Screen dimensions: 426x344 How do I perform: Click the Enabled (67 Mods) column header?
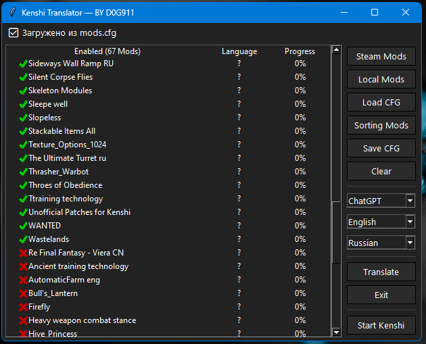point(108,51)
